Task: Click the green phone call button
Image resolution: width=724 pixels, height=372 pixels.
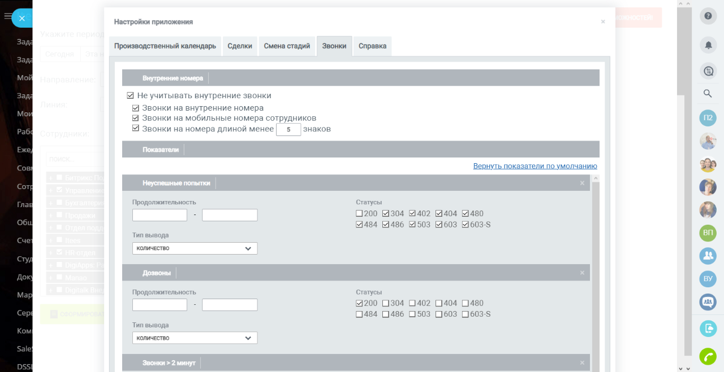Action: pyautogui.click(x=708, y=356)
